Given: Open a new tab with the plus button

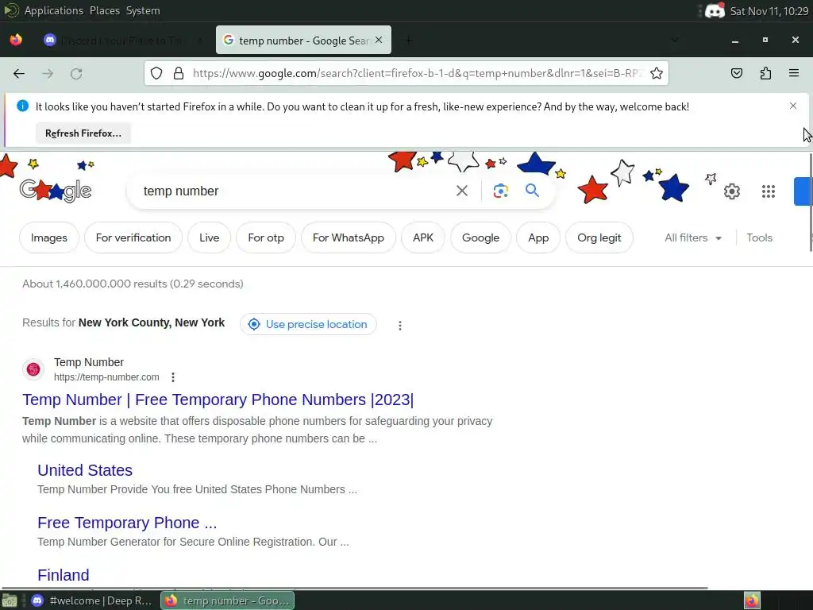Looking at the screenshot, I should (409, 40).
